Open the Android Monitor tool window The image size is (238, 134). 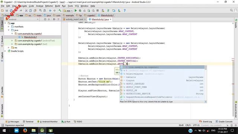[x=48, y=122]
